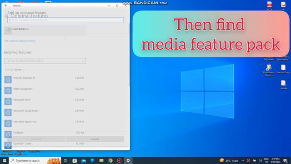Click the optional feature search field at top
Image resolution: width=291 pixels, height=164 pixels.
coord(65,20)
